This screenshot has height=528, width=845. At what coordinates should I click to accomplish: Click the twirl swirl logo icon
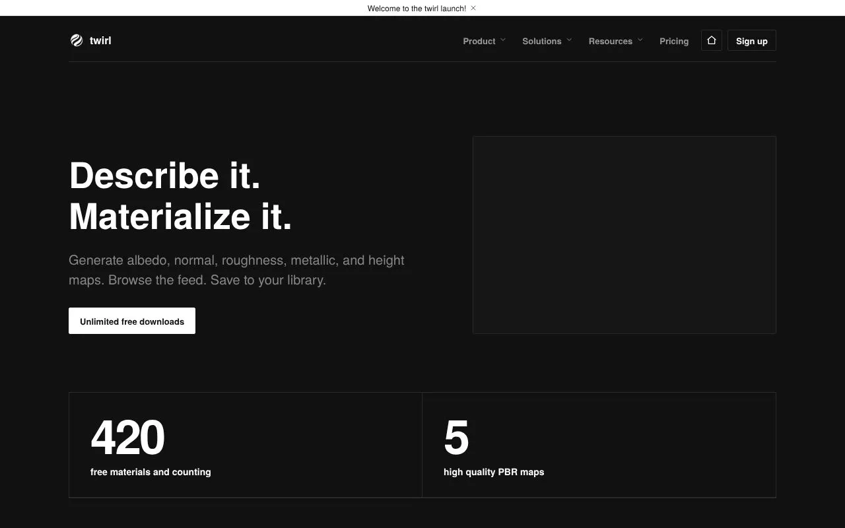(77, 40)
